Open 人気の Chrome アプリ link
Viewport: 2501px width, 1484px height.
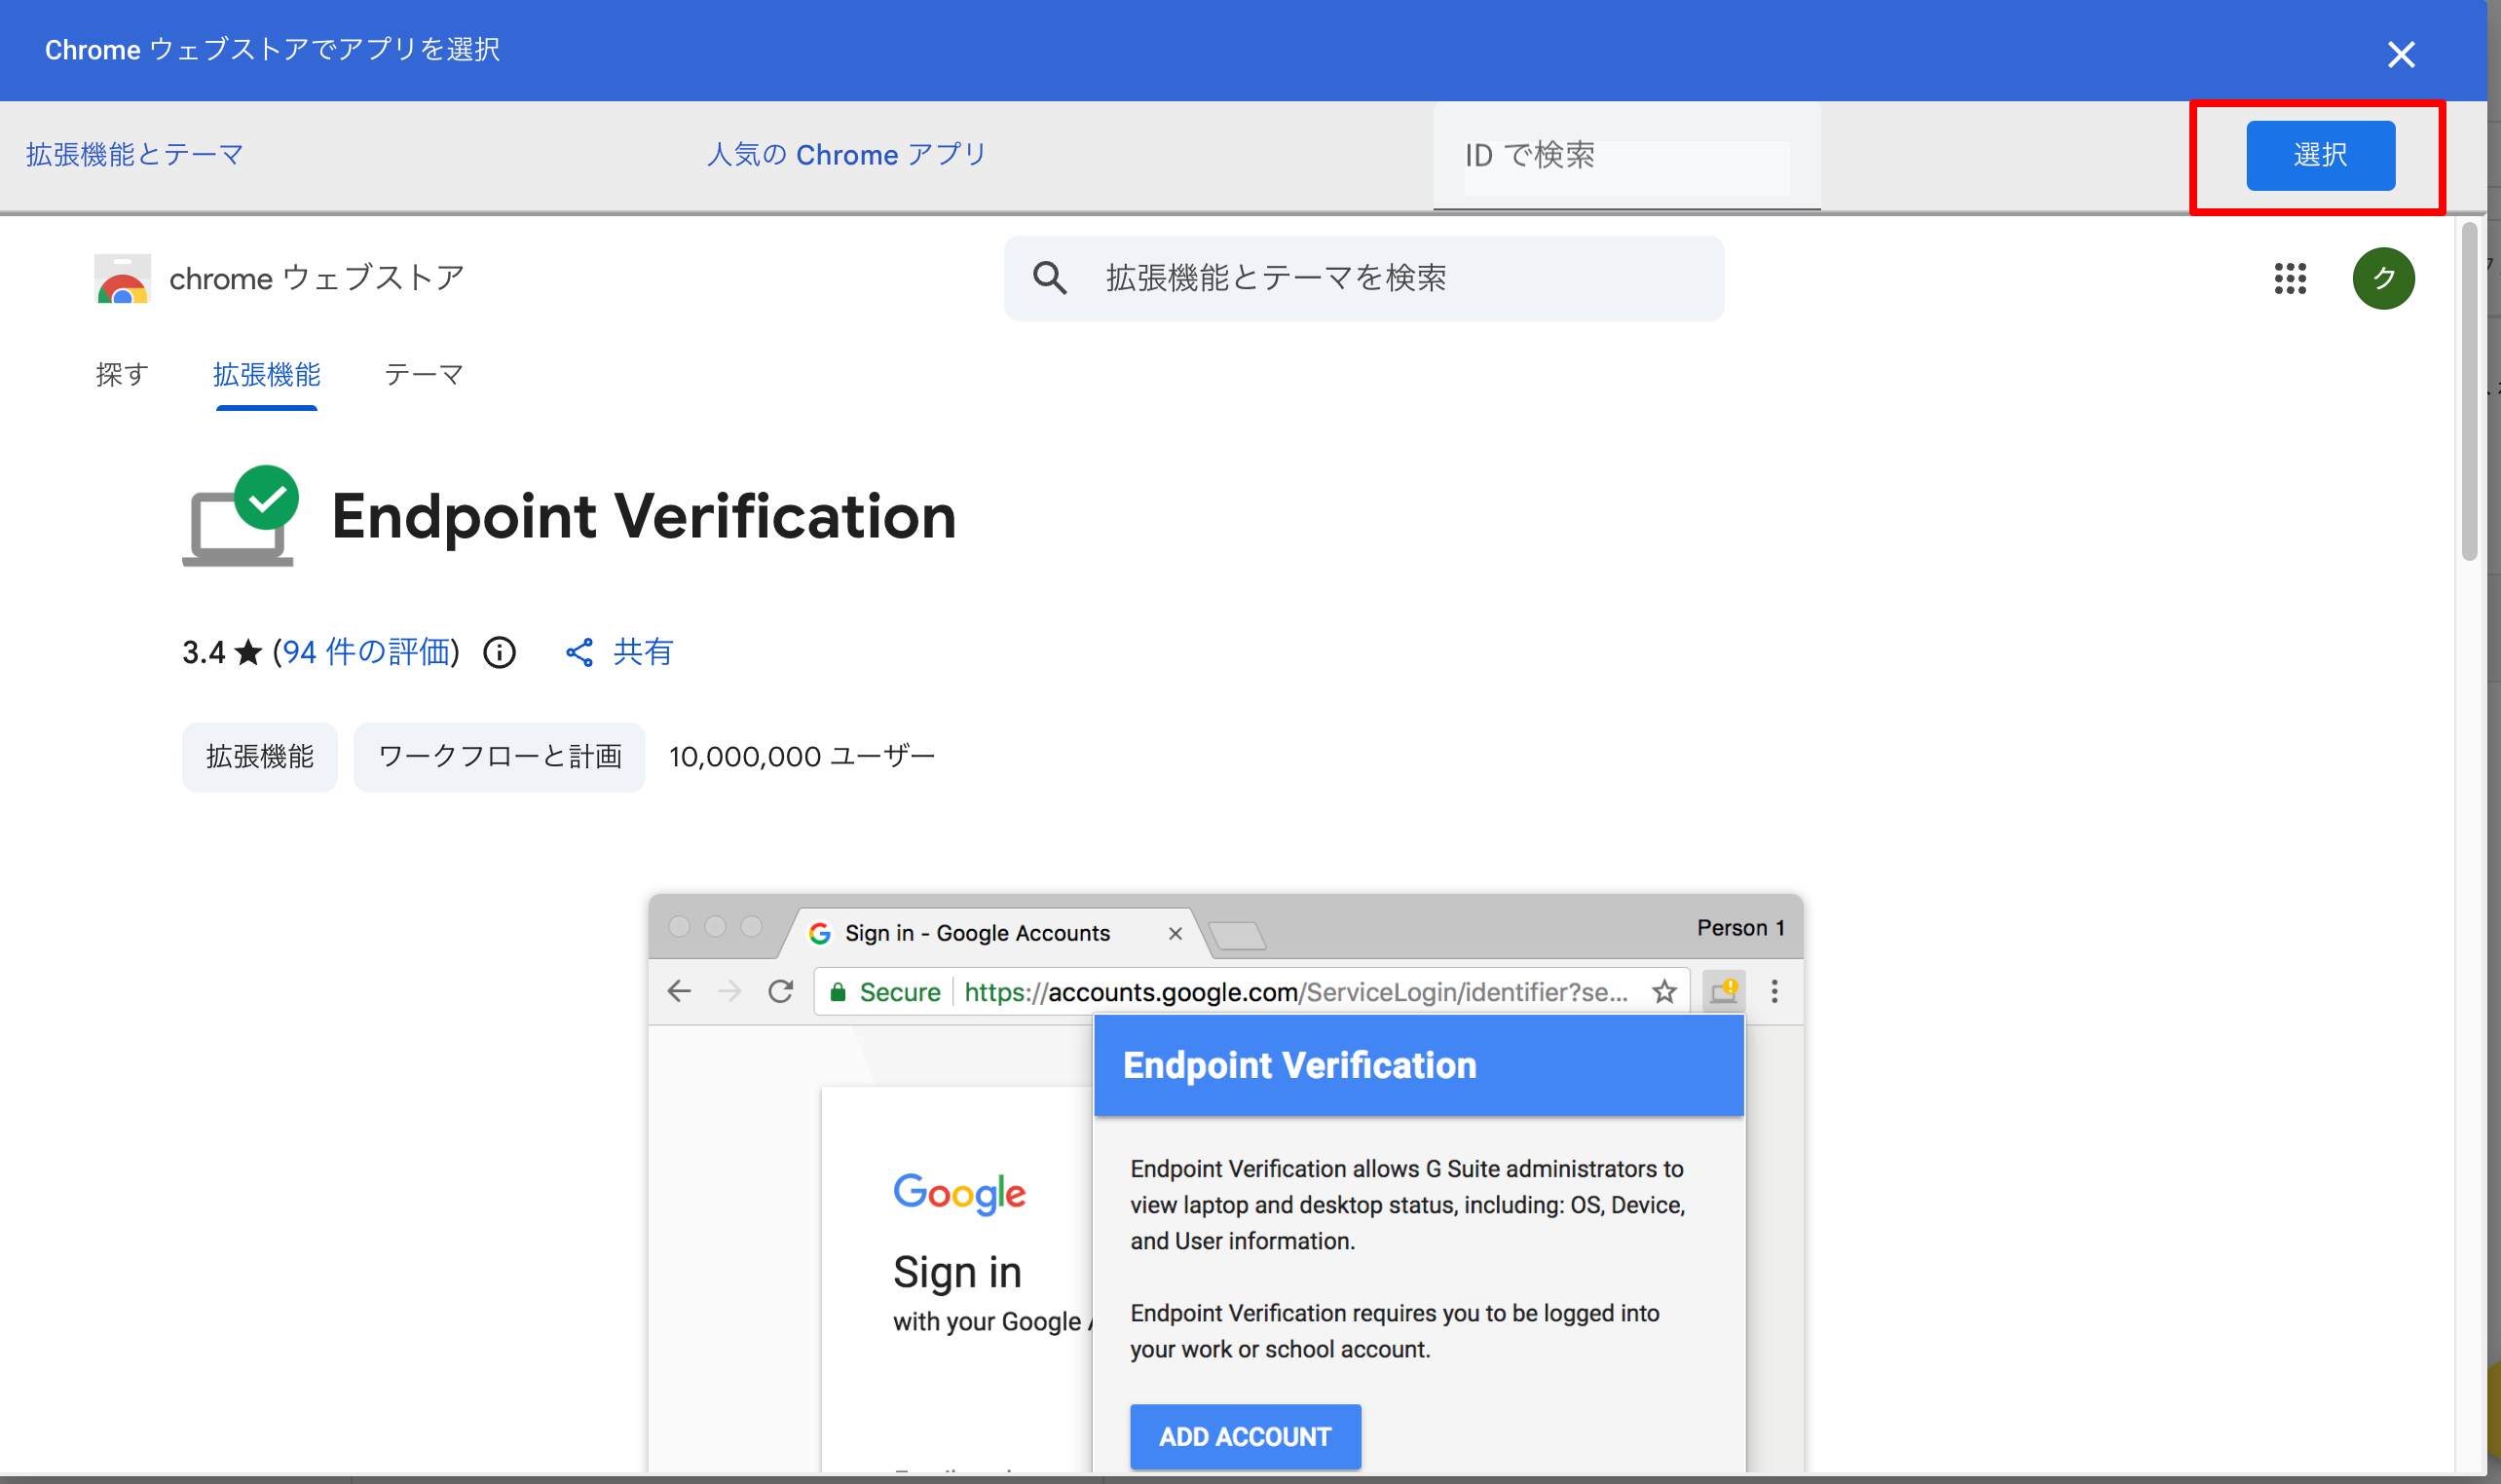point(846,155)
